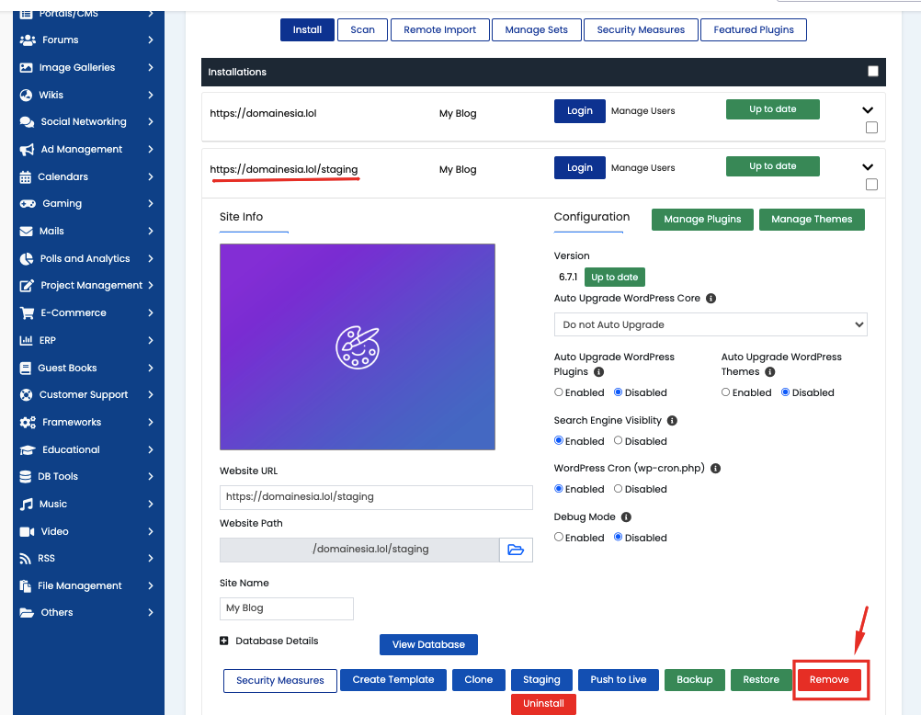Collapse the staging installation details chevron

point(868,167)
